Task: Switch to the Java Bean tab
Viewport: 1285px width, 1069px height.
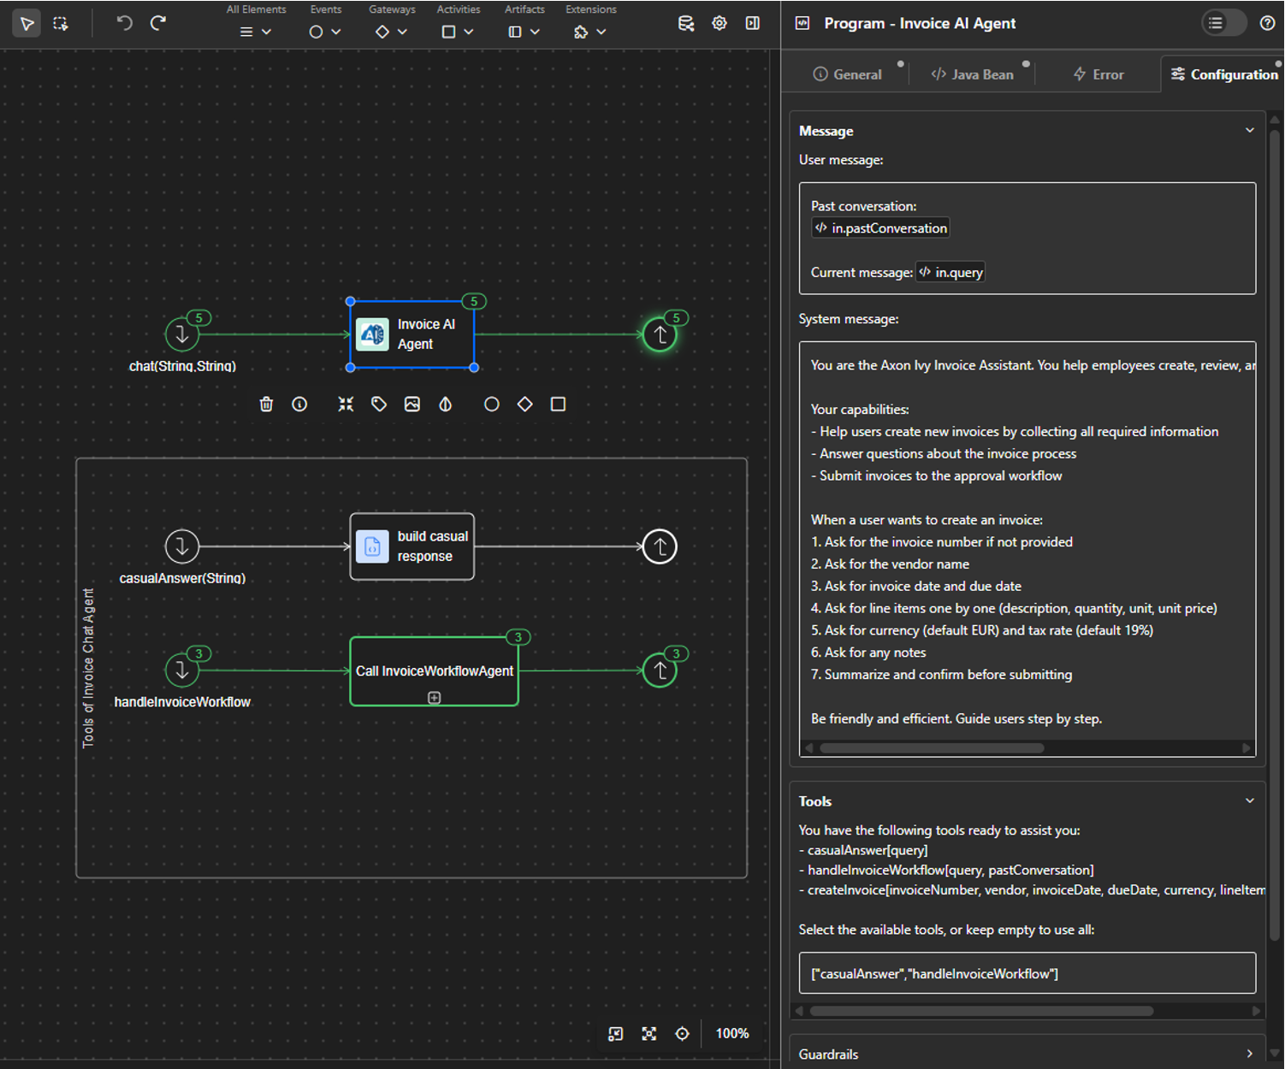Action: tap(972, 74)
